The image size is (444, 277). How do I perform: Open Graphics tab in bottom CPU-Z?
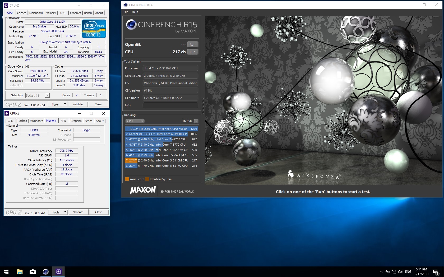(x=76, y=121)
